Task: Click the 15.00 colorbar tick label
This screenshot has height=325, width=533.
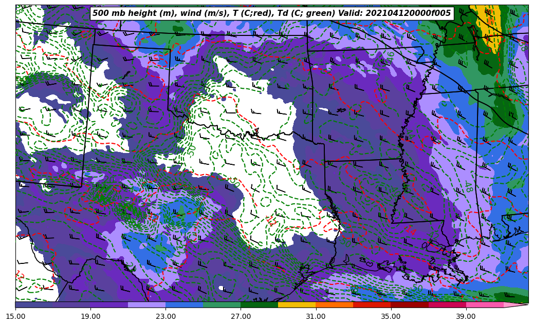Action: coord(15,316)
